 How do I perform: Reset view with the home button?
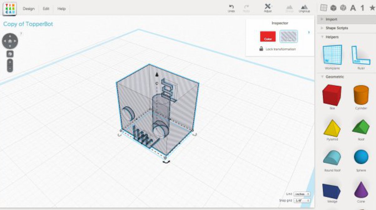[10, 41]
